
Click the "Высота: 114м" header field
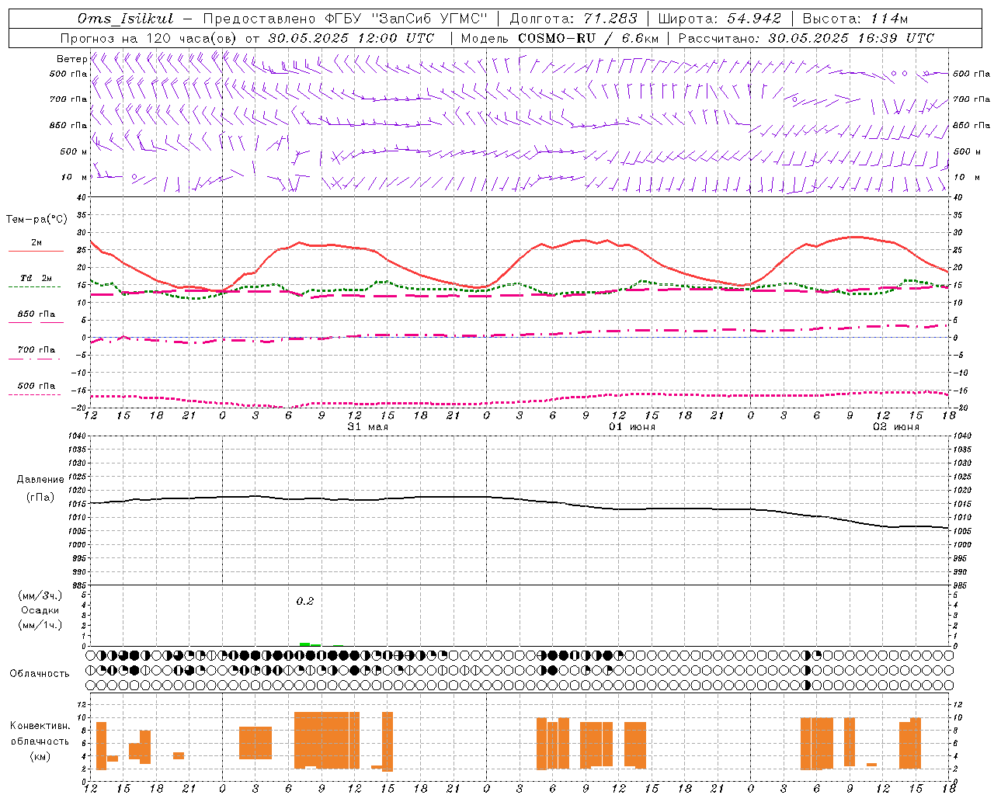(855, 18)
